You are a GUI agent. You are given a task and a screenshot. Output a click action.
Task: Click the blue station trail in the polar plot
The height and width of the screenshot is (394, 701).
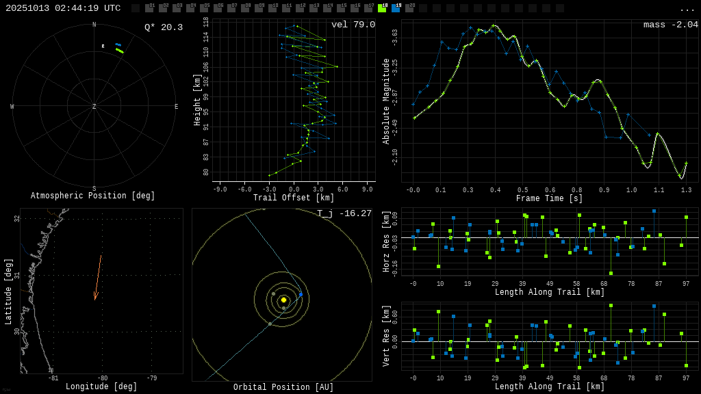point(118,44)
